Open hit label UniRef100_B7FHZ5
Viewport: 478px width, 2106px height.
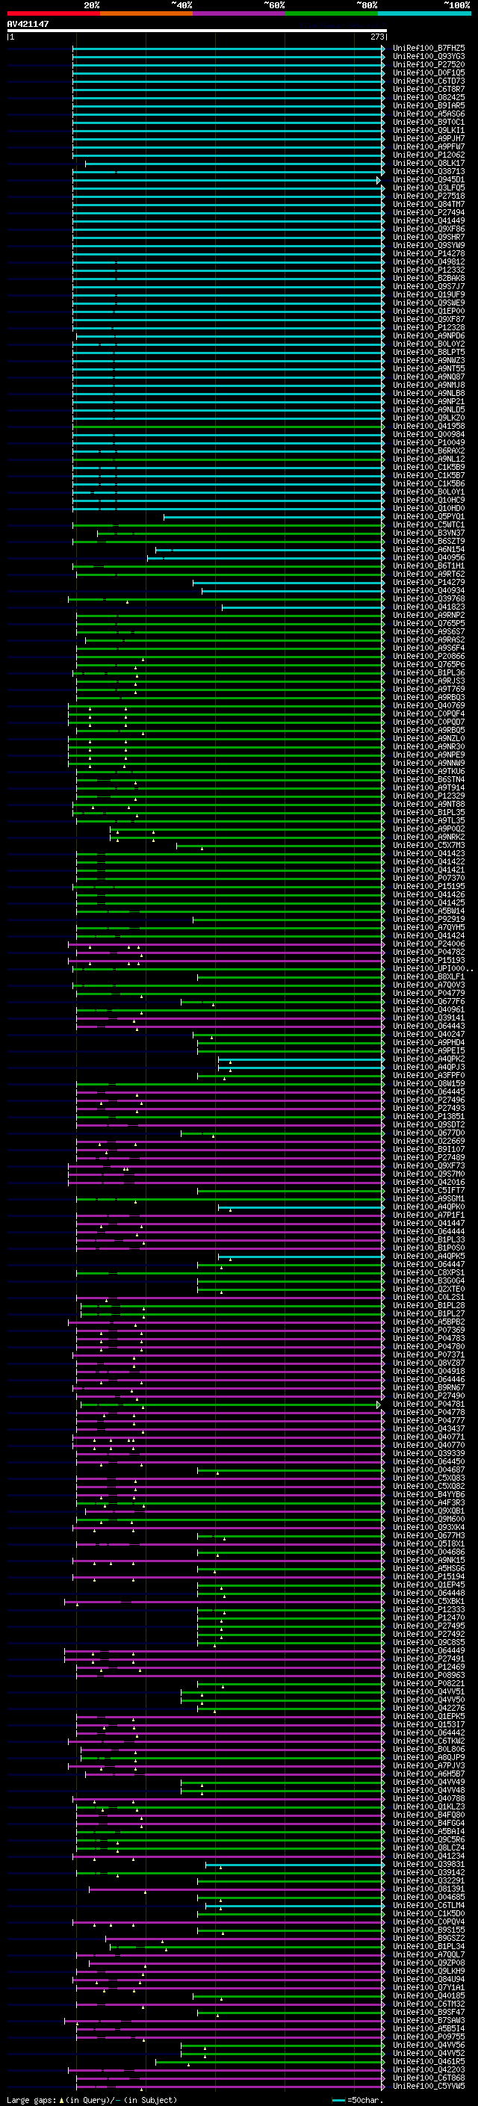(429, 49)
